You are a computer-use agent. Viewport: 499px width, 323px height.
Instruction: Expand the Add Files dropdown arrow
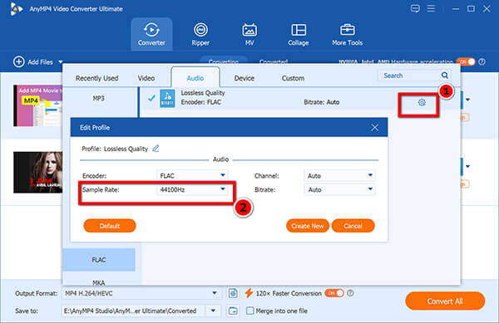61,62
